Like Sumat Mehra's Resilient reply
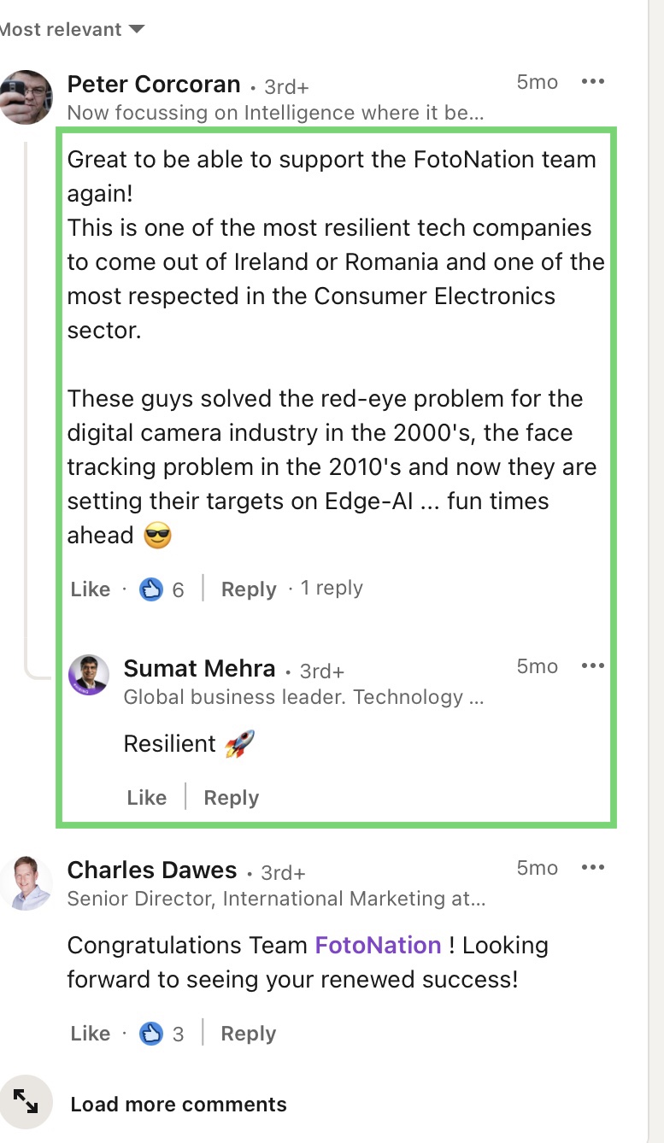Viewport: 664px width, 1143px height. coord(147,798)
